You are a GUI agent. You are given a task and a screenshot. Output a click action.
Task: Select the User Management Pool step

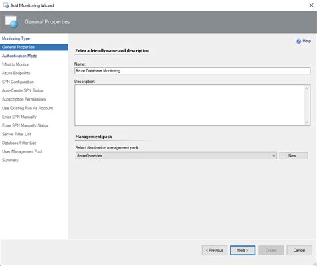click(x=22, y=151)
